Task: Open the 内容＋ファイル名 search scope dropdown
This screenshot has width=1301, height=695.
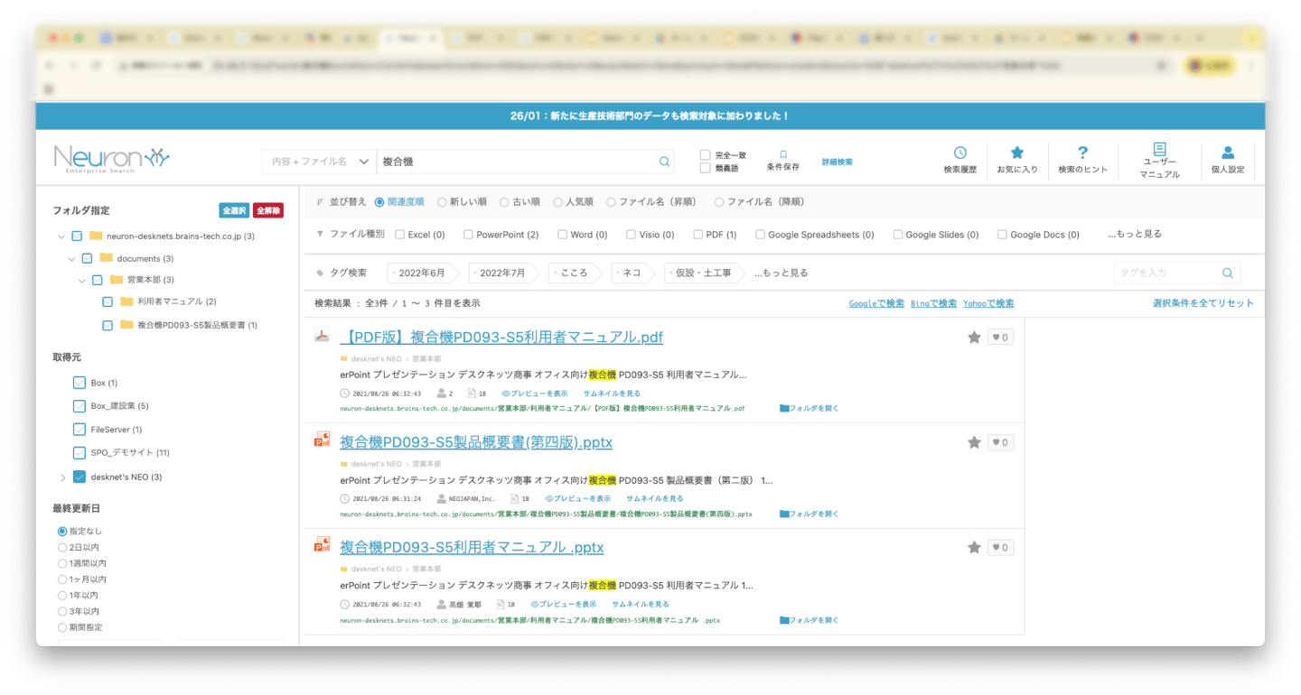Action: coord(319,162)
